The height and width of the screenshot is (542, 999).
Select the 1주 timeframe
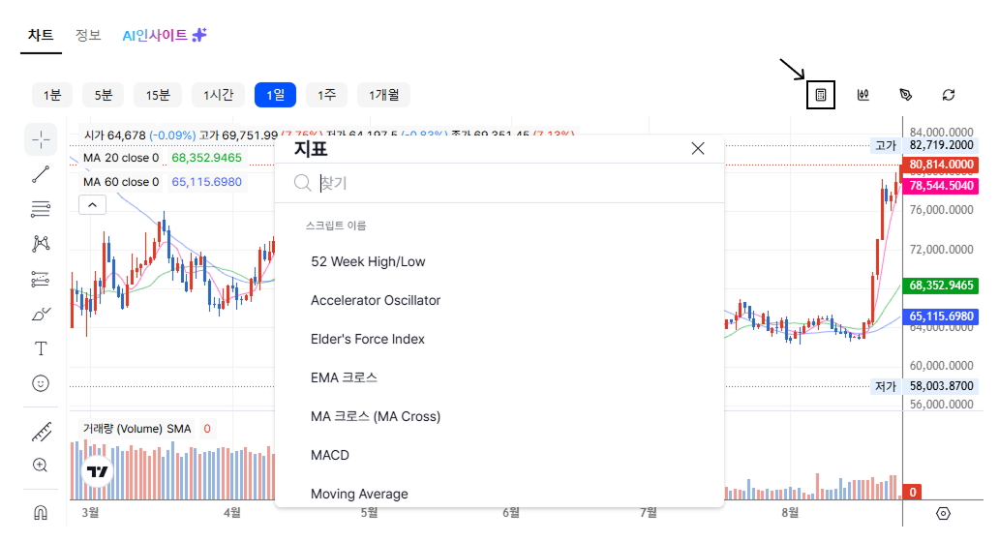click(327, 95)
